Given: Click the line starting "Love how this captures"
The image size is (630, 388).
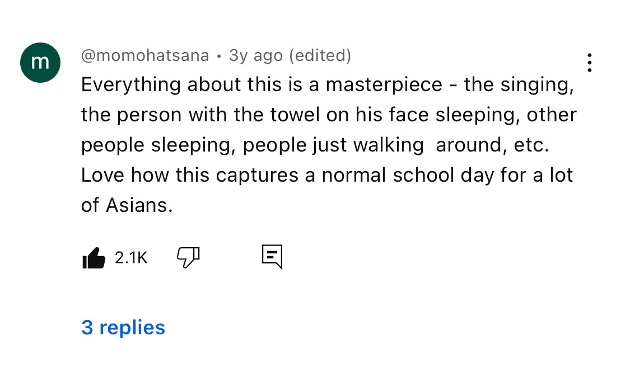Looking at the screenshot, I should tap(327, 176).
